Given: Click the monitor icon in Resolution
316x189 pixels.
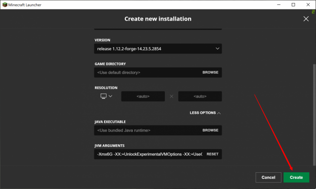Looking at the screenshot, I should click(103, 96).
